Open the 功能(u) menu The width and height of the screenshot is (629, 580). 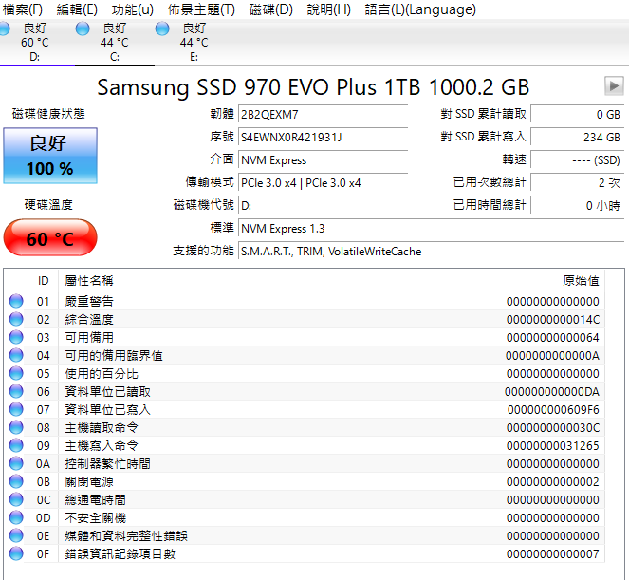point(133,9)
